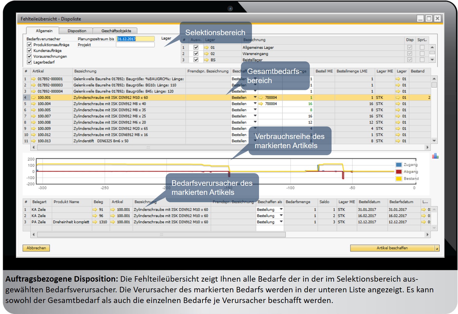The width and height of the screenshot is (458, 314).
Task: Click the Projekt input field
Action: (135, 45)
